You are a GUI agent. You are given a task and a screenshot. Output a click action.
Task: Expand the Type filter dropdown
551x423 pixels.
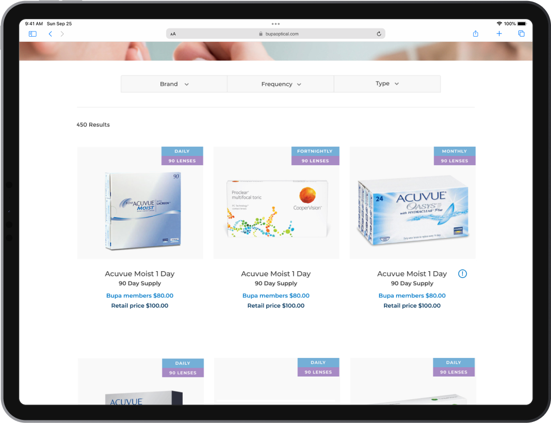pos(387,84)
